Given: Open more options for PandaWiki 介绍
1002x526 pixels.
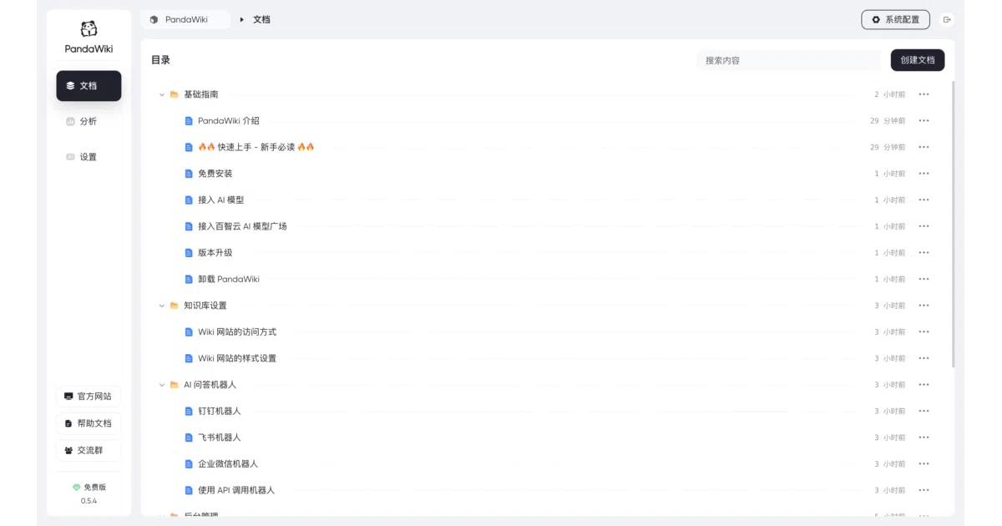Looking at the screenshot, I should click(924, 121).
